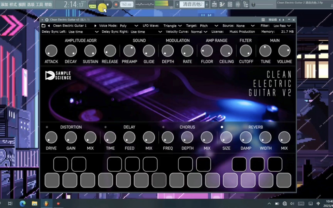Click the 21.7 MB memory value
The image size is (333, 208).
[287, 32]
